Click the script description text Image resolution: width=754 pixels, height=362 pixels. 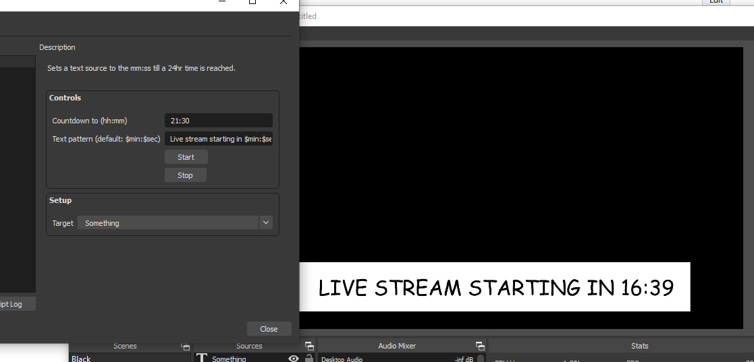click(x=141, y=68)
